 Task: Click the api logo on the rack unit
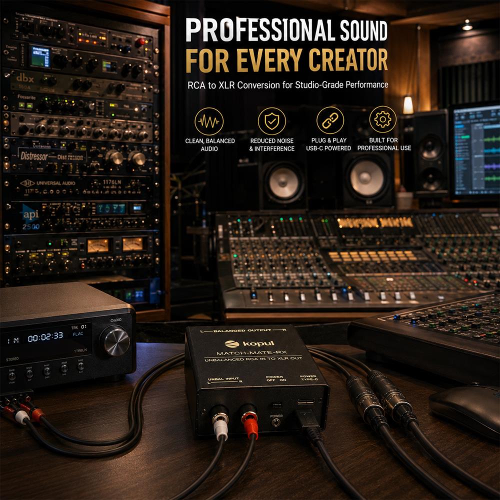[31, 215]
